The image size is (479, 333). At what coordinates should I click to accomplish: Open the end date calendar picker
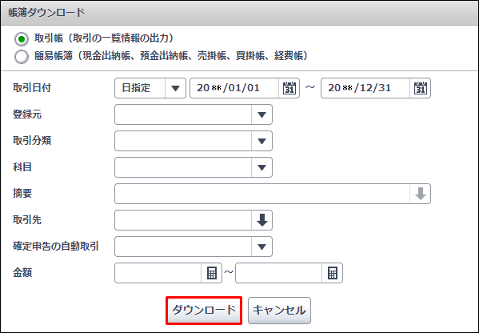420,88
